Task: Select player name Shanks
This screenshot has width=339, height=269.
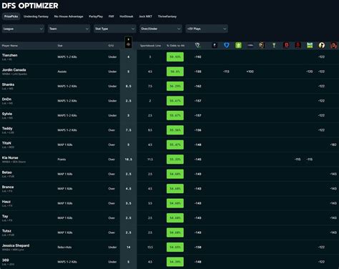Action: 8,84
